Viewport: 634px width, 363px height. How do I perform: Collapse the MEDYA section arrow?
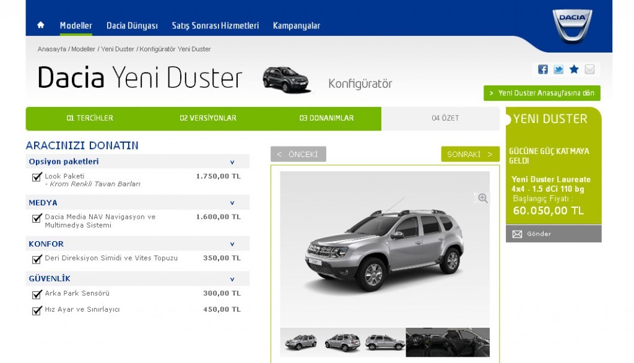(232, 203)
